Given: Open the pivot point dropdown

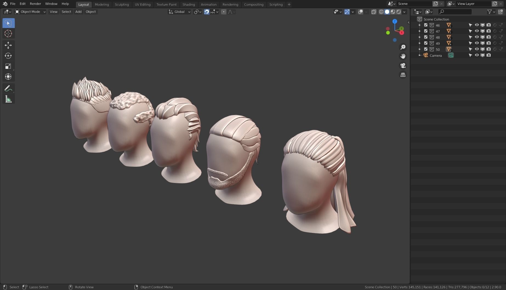Looking at the screenshot, I should pyautogui.click(x=197, y=12).
